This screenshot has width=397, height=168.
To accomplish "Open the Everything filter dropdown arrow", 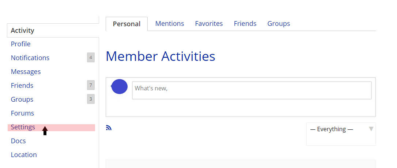I will 371,129.
